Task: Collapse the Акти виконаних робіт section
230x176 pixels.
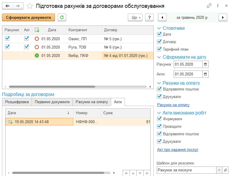Action: tap(159, 113)
